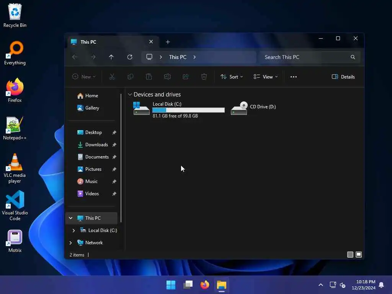This screenshot has height=294, width=392.
Task: Click chevron before This PC in address bar
Action: [x=161, y=57]
